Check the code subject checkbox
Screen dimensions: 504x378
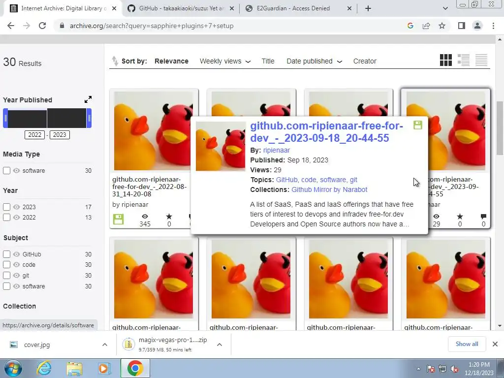point(6,264)
